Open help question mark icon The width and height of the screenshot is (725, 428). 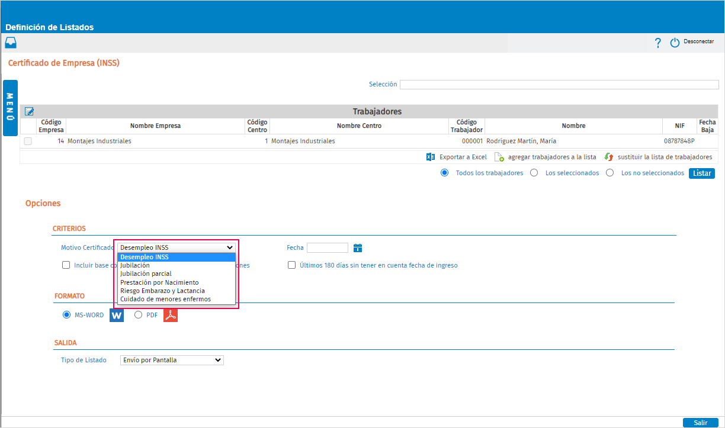(657, 43)
